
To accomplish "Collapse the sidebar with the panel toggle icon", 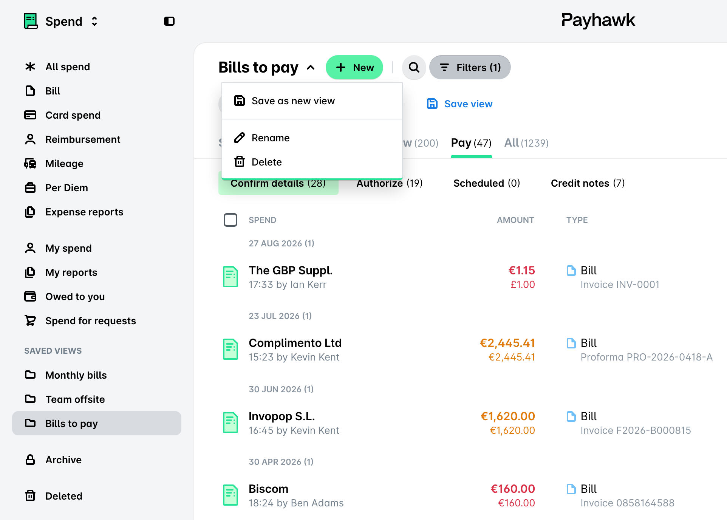I will (x=169, y=21).
